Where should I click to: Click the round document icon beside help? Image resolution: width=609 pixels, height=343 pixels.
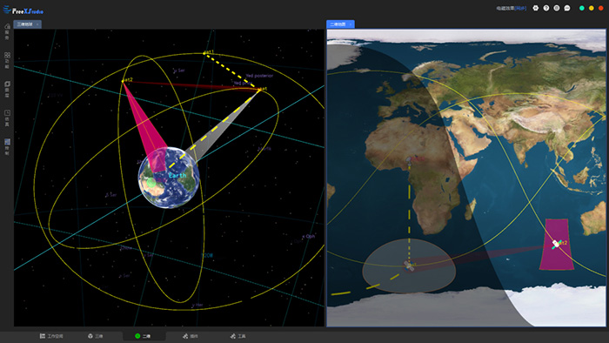[557, 8]
